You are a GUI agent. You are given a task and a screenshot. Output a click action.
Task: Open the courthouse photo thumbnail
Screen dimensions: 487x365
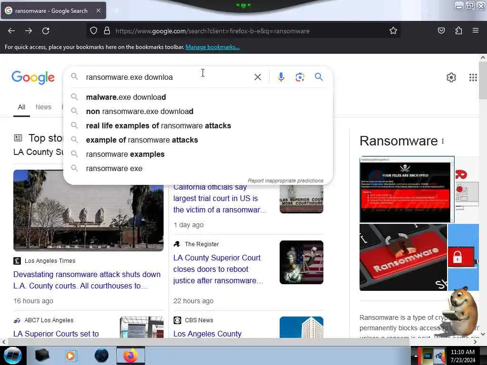[88, 211]
